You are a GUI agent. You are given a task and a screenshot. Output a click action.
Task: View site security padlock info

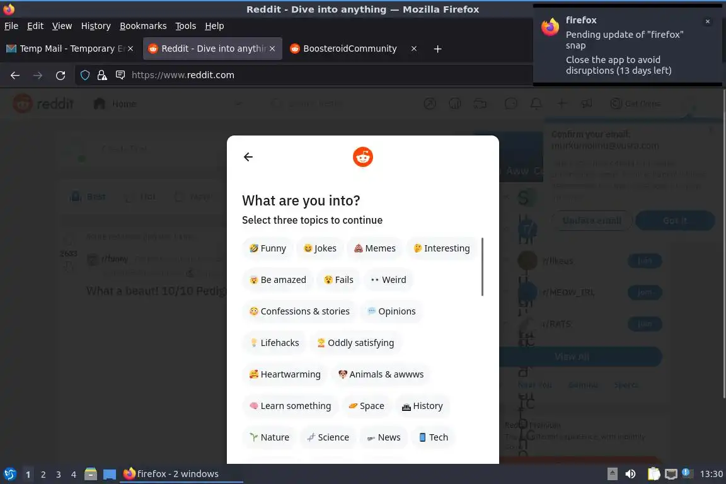click(102, 75)
